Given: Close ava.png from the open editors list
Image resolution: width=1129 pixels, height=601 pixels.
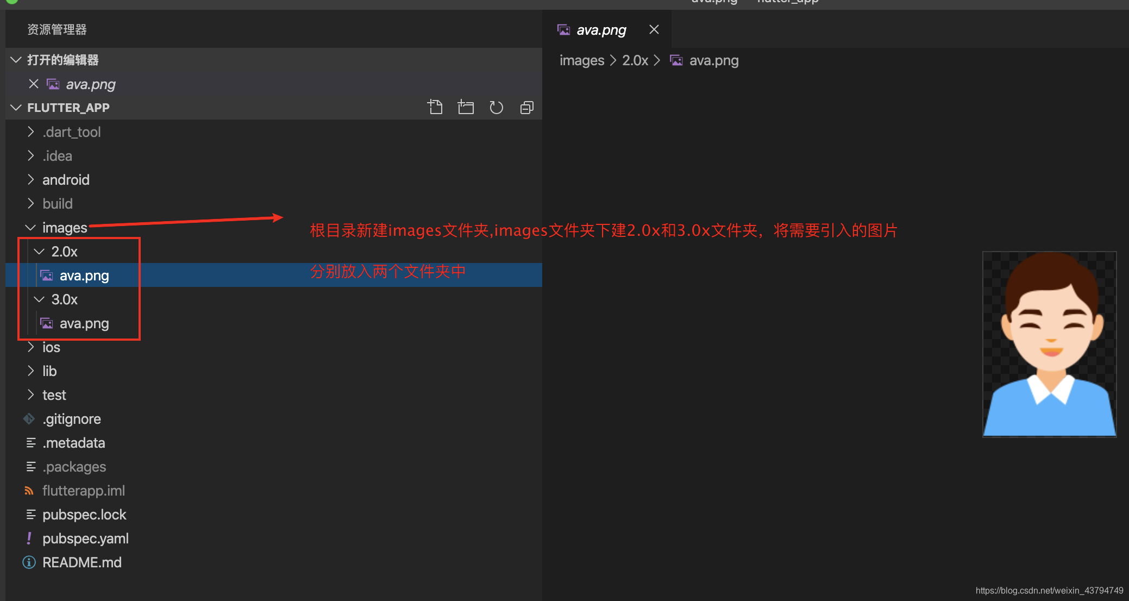Looking at the screenshot, I should (34, 84).
